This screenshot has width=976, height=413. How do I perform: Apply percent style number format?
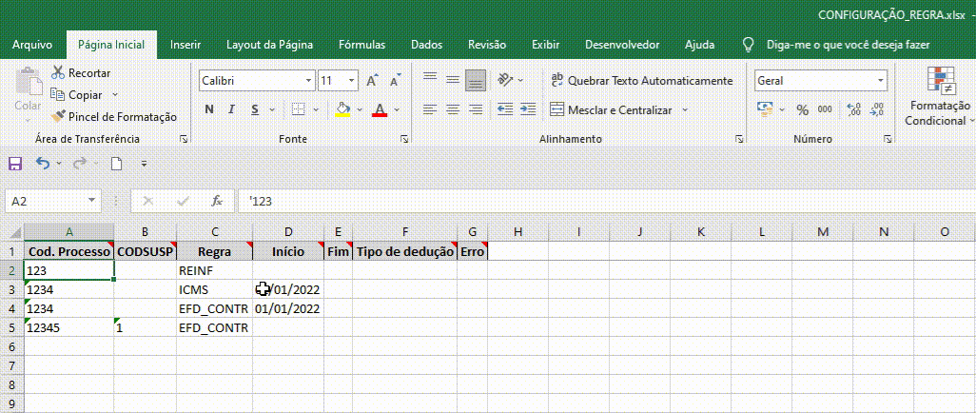pos(802,109)
